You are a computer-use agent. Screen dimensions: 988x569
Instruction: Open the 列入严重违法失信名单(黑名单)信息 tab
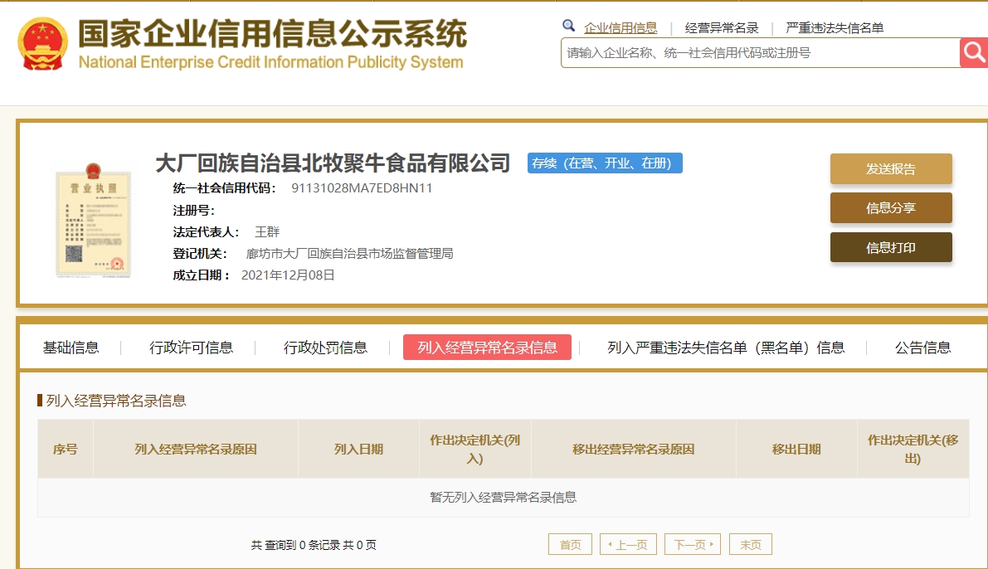726,348
